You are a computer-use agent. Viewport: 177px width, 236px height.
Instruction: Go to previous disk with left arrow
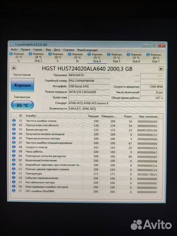(x=14, y=68)
